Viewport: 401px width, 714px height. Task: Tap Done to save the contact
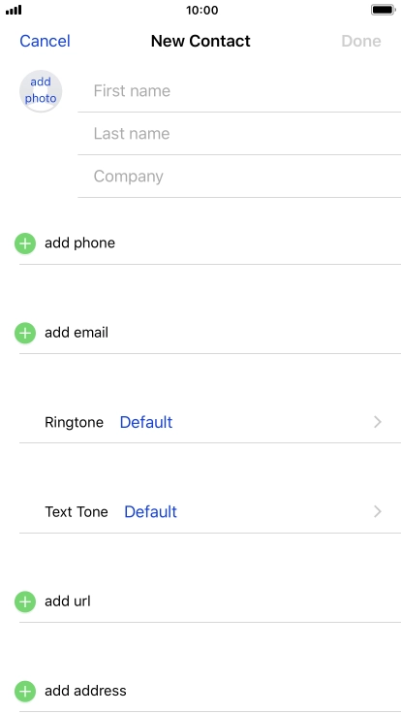click(361, 41)
